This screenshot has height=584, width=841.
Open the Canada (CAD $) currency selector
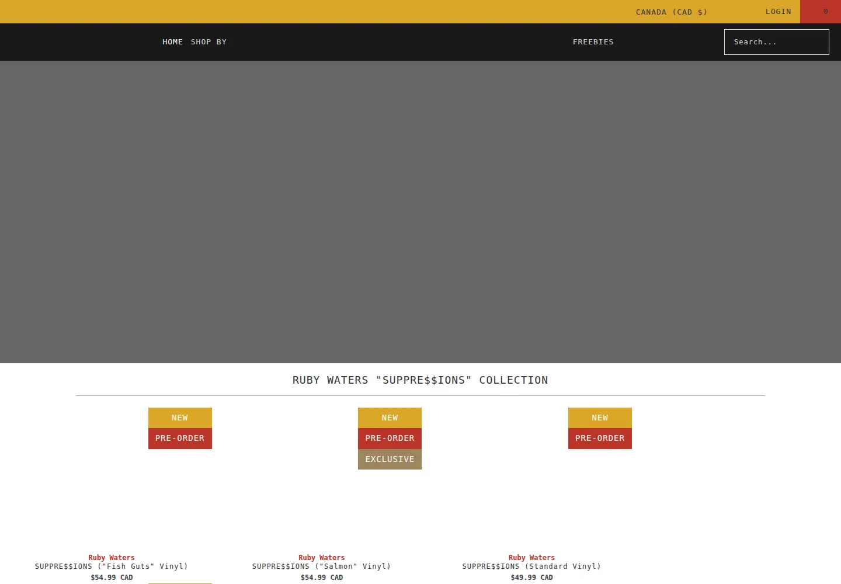672,12
